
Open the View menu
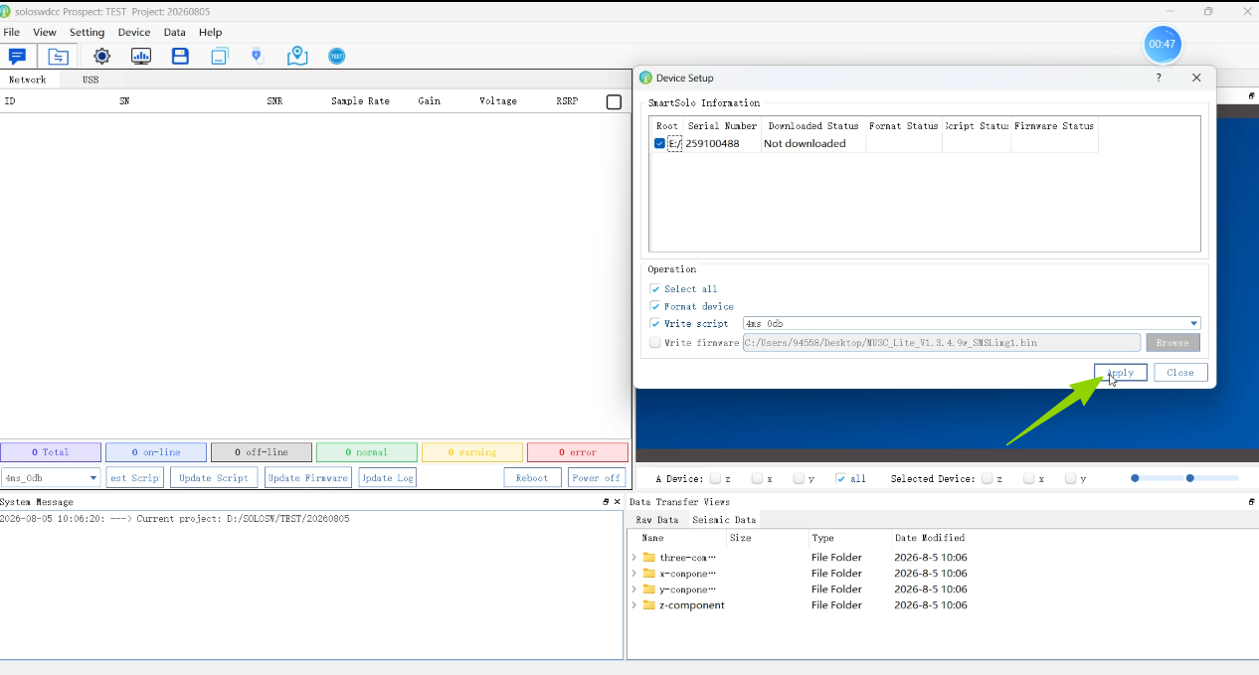coord(45,32)
